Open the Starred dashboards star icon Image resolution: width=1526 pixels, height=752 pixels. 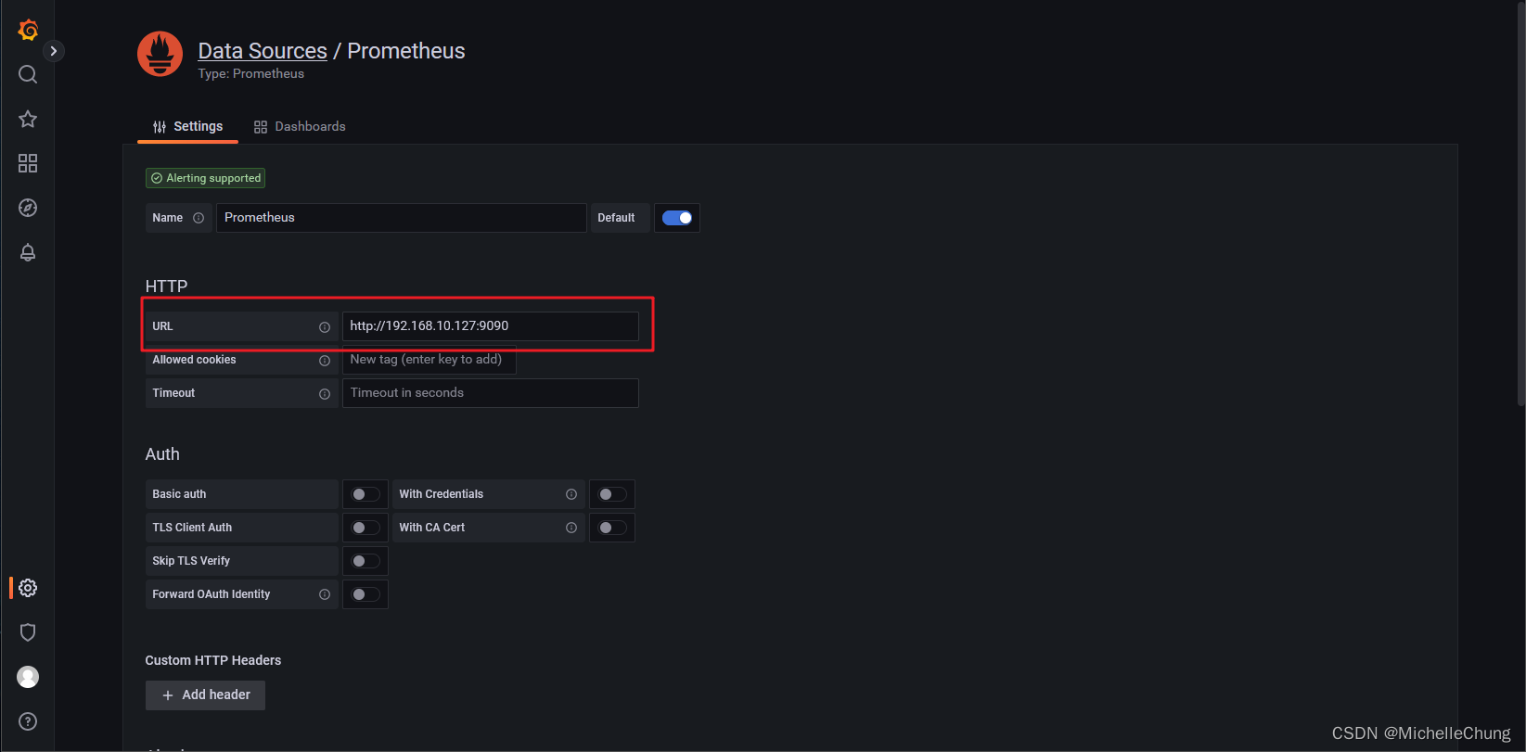click(x=28, y=119)
